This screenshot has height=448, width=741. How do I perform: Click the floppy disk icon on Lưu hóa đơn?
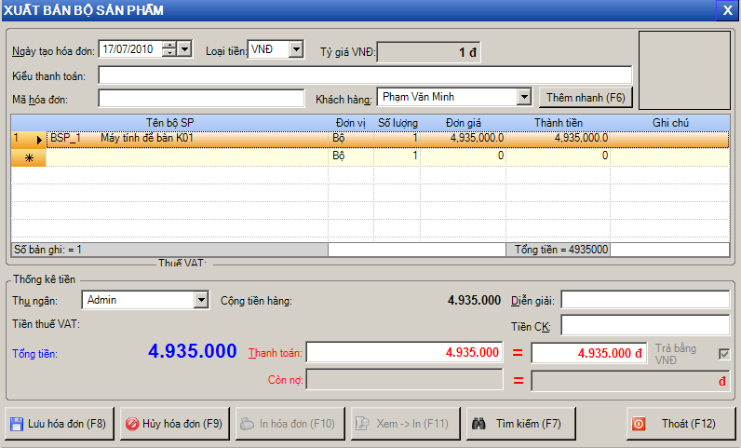point(17,424)
